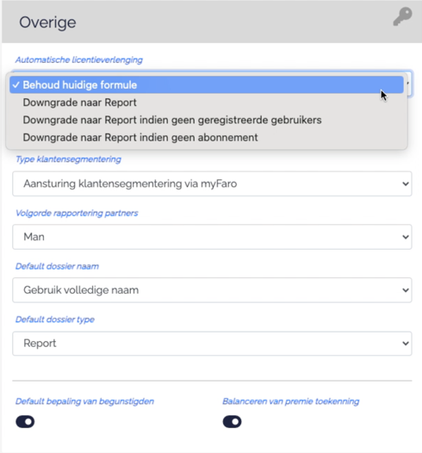Choose "Downgrade naar Report" option
Screen dimensions: 422x453
pos(207,102)
